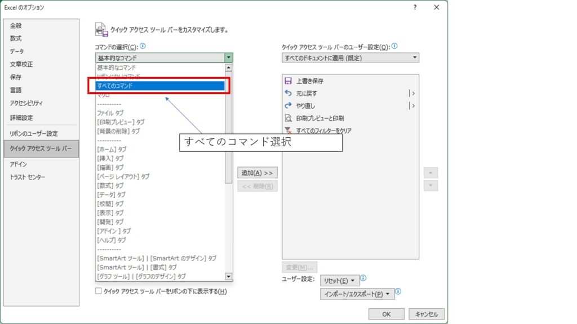Select すべてのコマンド in the list
577x324 pixels.
point(160,86)
